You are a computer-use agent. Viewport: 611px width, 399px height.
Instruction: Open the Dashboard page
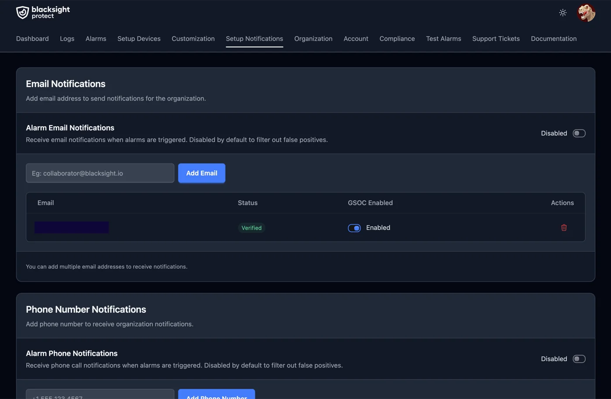click(x=32, y=38)
